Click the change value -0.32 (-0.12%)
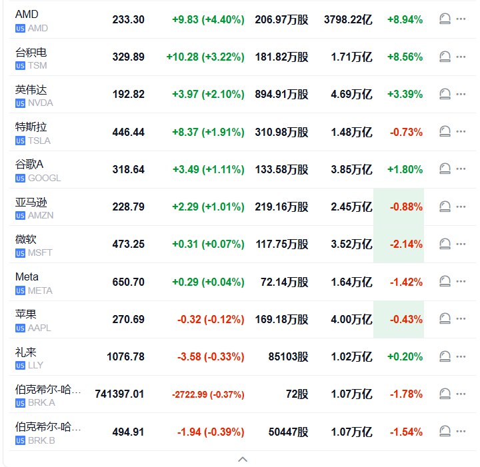The width and height of the screenshot is (480, 467). pos(211,319)
